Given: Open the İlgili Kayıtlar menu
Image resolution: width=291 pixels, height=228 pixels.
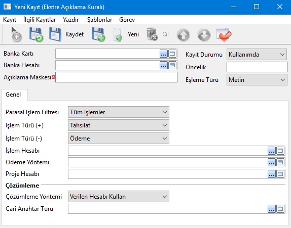Looking at the screenshot, I should coord(40,20).
